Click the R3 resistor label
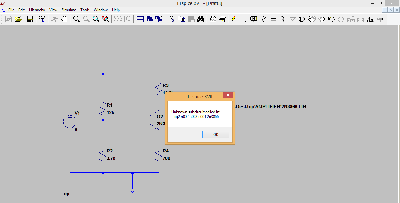The width and height of the screenshot is (400, 203). coord(166,85)
